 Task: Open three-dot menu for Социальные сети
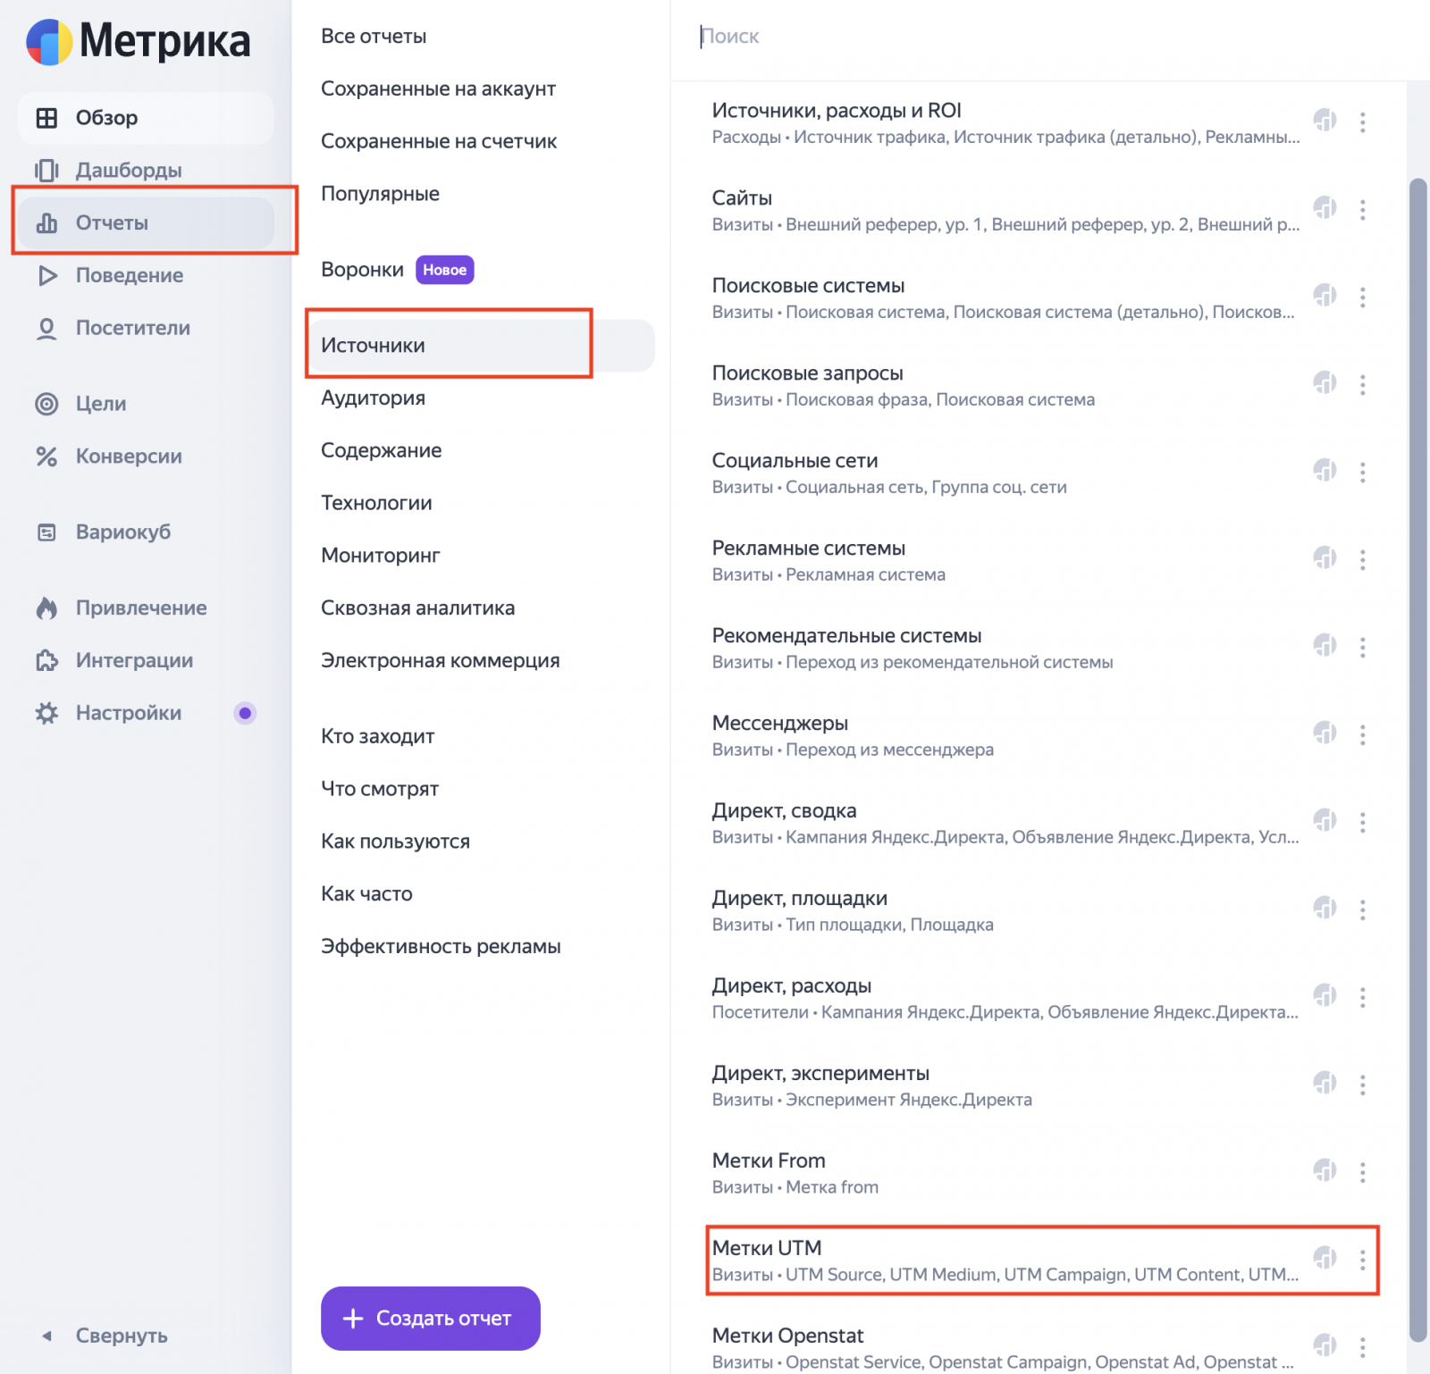pyautogui.click(x=1362, y=472)
